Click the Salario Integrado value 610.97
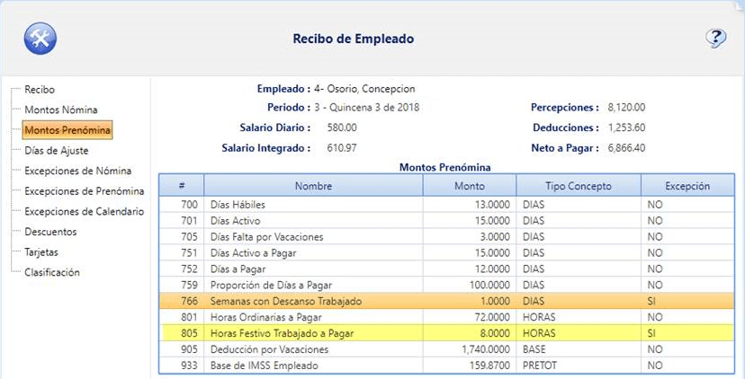This screenshot has height=379, width=745. [x=342, y=148]
